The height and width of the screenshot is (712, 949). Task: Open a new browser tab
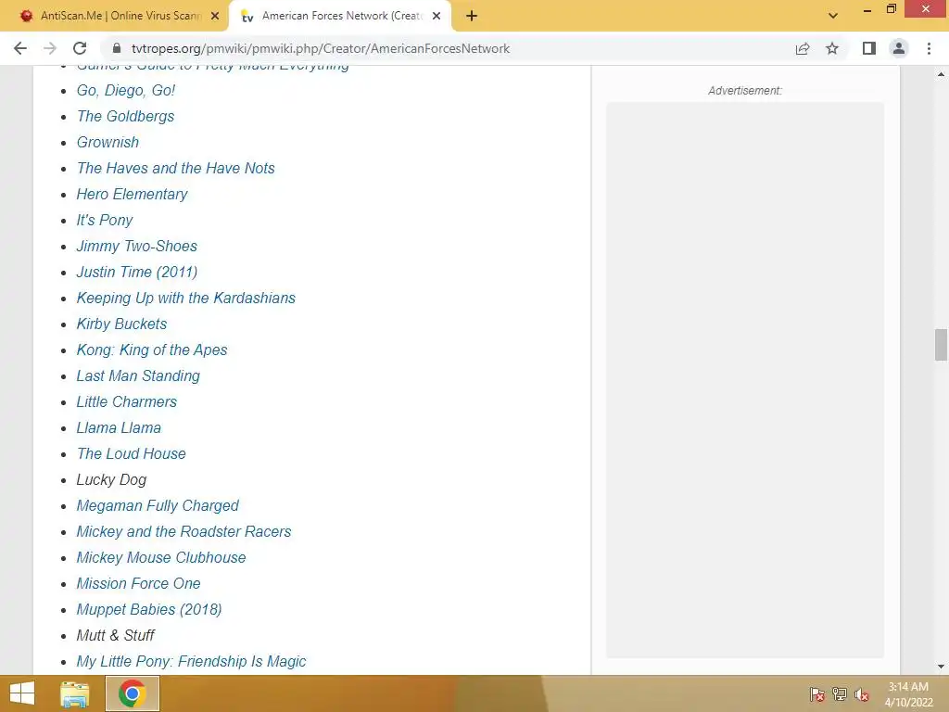(472, 16)
